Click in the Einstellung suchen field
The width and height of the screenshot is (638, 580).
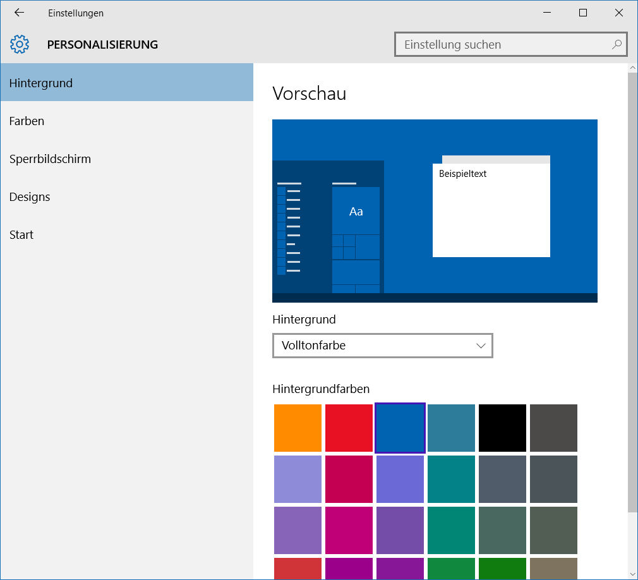pyautogui.click(x=502, y=45)
